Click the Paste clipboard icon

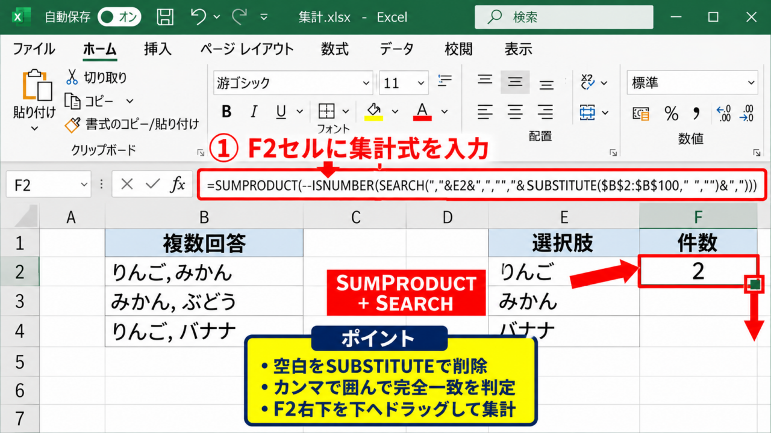pyautogui.click(x=37, y=85)
